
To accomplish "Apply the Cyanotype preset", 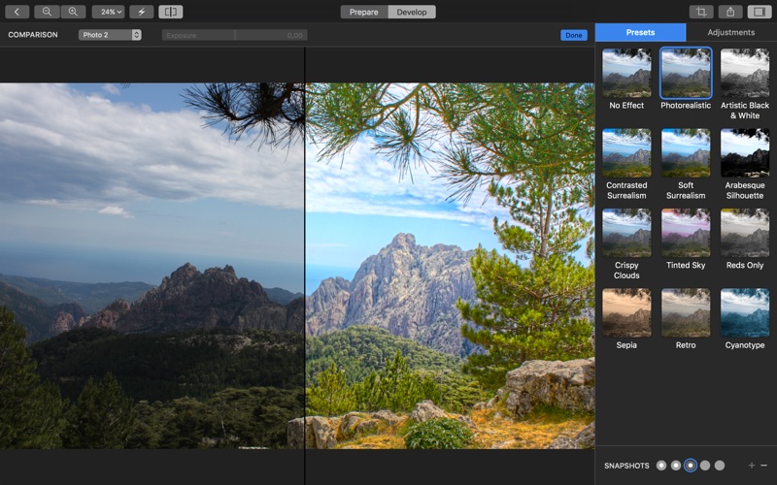I will [745, 312].
